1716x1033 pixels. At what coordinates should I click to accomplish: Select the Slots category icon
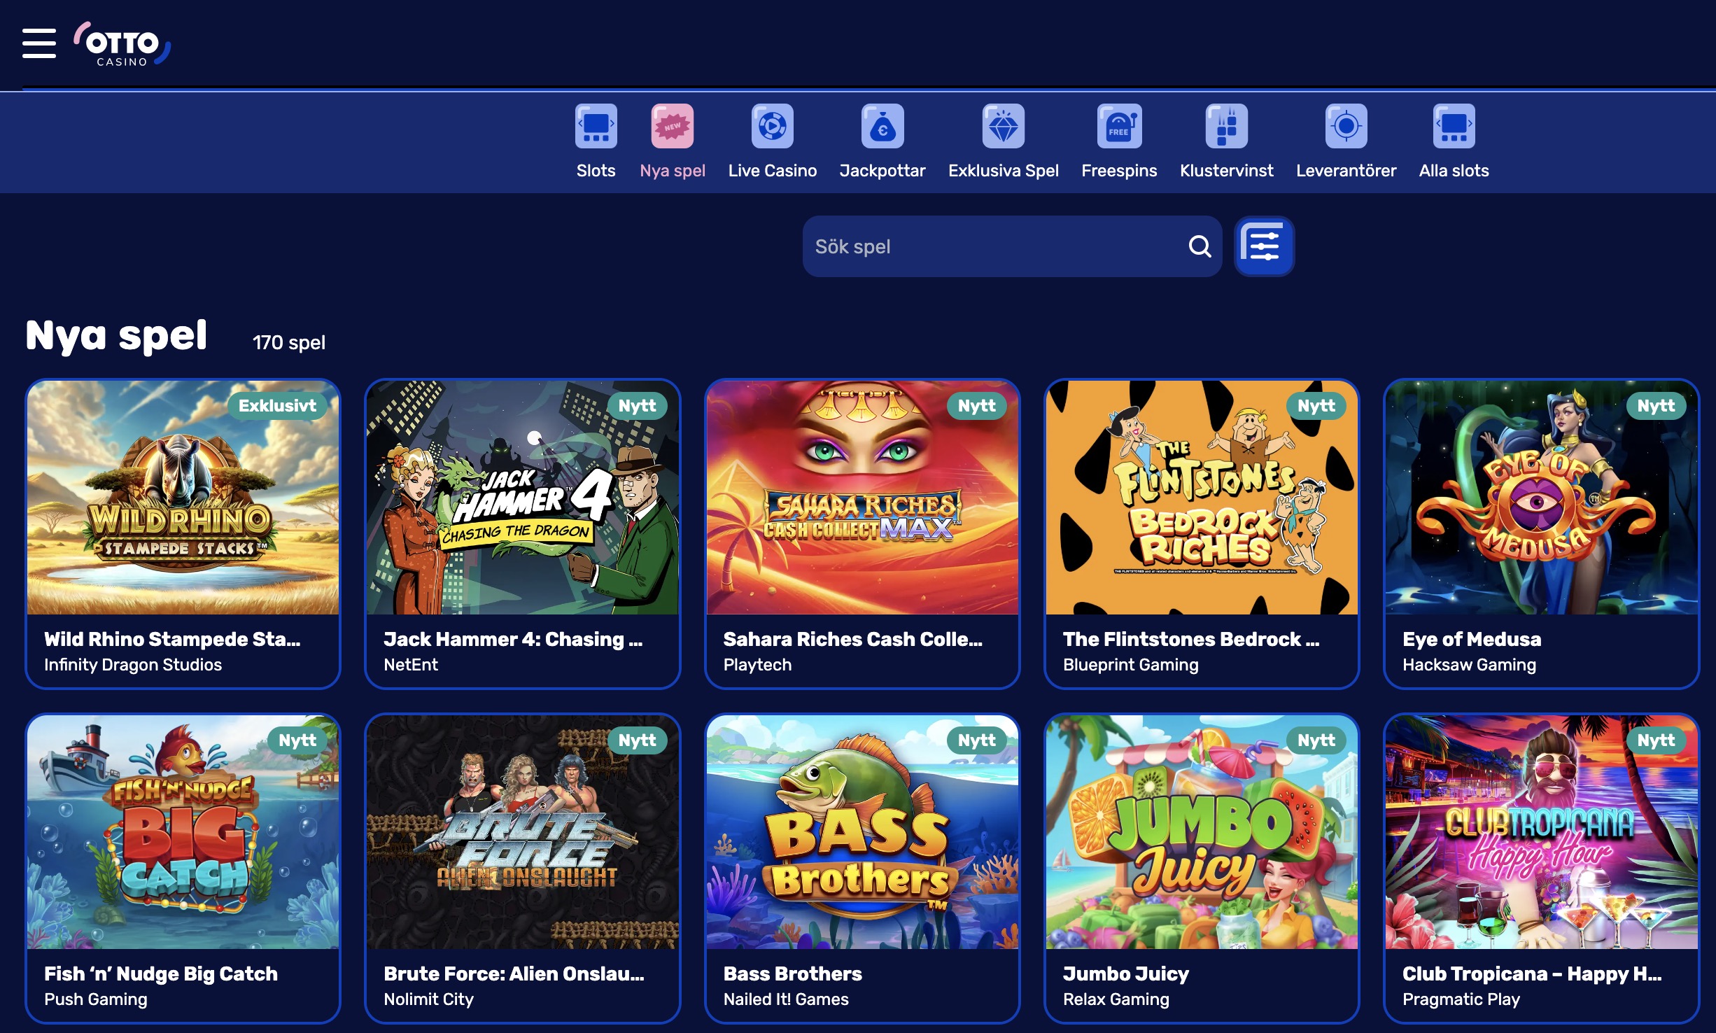click(x=596, y=127)
